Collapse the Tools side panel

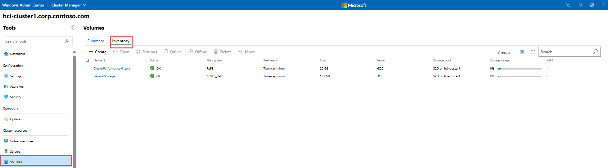point(72,28)
